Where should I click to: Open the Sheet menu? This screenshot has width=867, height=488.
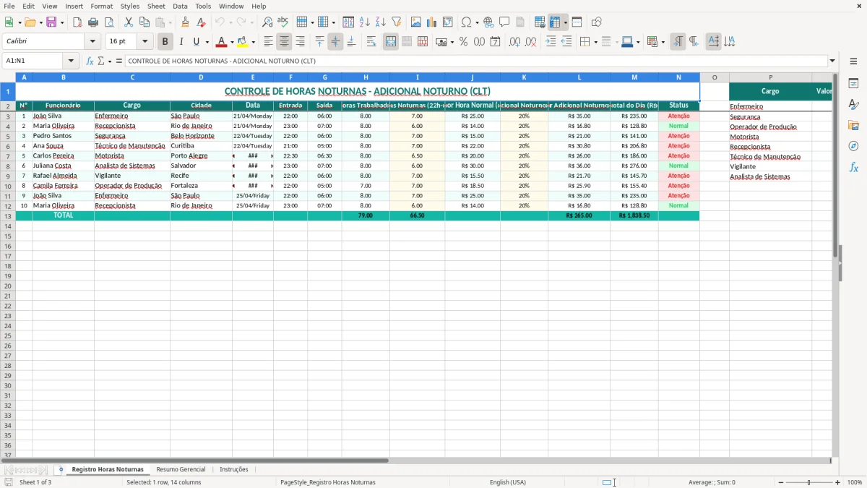click(x=156, y=6)
